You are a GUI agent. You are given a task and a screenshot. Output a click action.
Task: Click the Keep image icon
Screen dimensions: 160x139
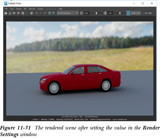pos(50,13)
